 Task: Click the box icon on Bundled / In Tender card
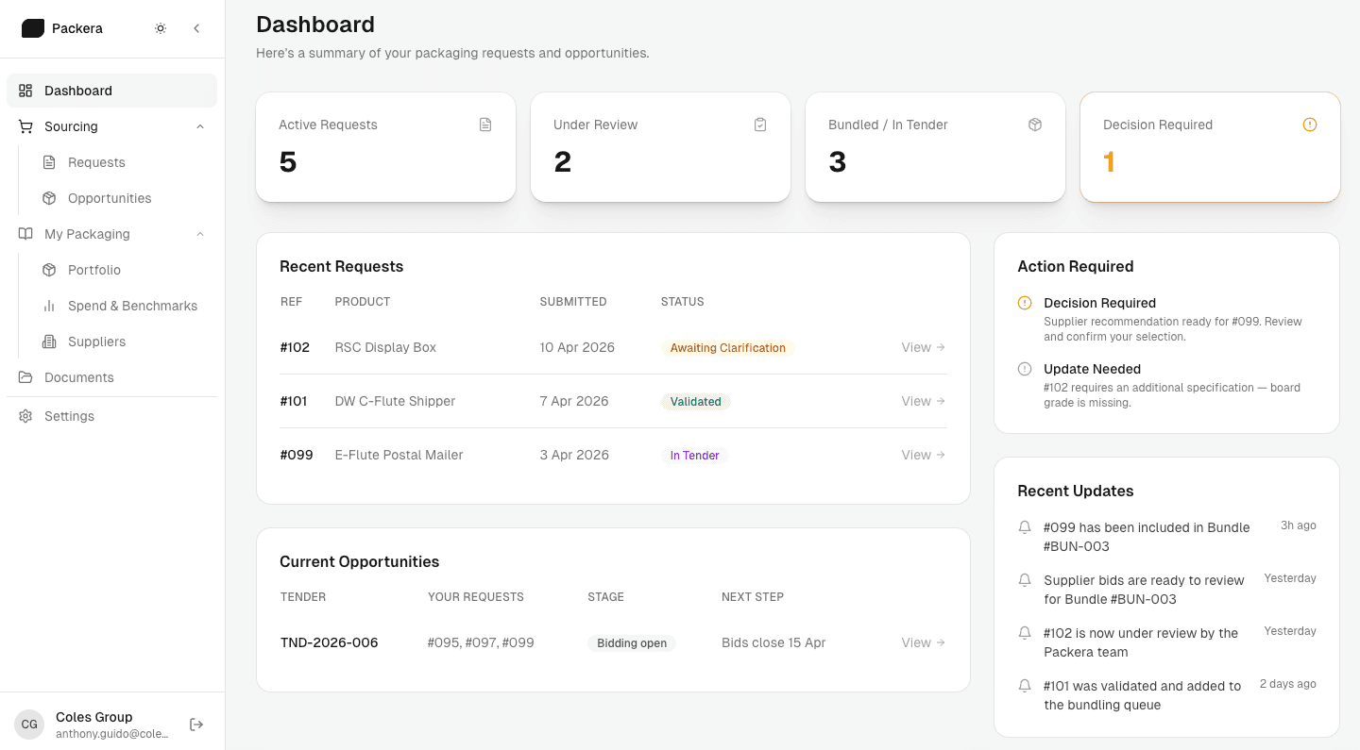click(1035, 125)
